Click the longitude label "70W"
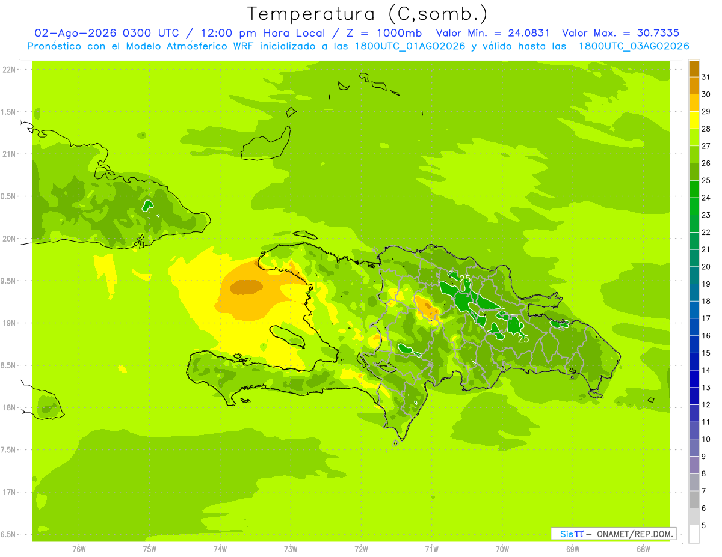 (502, 549)
